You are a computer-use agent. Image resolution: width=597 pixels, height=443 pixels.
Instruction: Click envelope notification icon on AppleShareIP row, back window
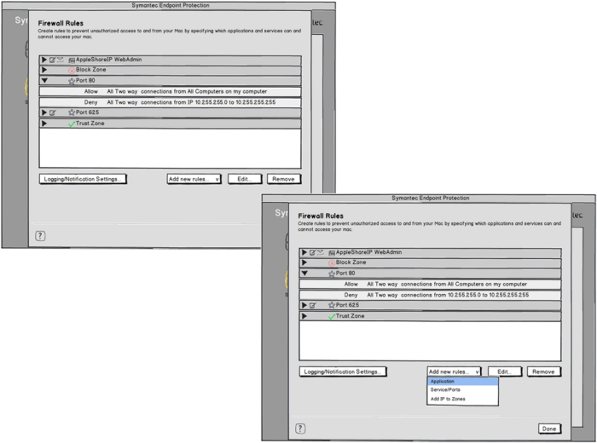tap(61, 60)
